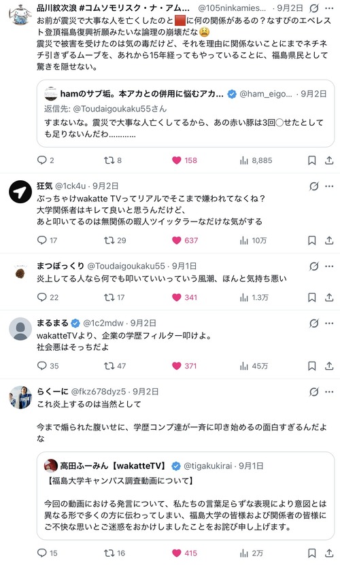Share the らくーに post at the bottom

coord(329,553)
